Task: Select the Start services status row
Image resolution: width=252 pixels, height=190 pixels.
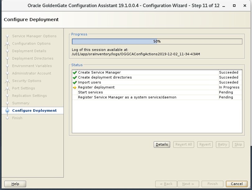Action: (157, 92)
